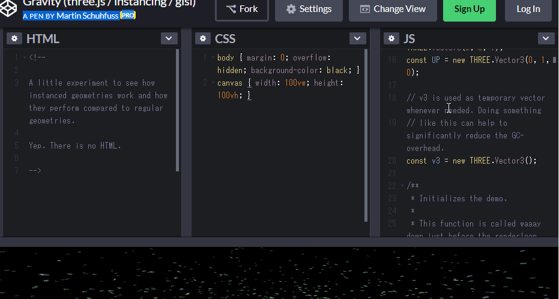
Task: Click the PRO badge
Action: pyautogui.click(x=128, y=16)
